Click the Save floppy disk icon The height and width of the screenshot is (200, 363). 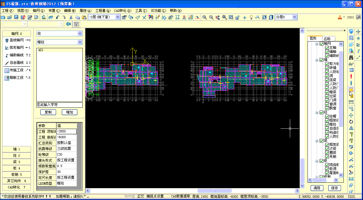16,17
